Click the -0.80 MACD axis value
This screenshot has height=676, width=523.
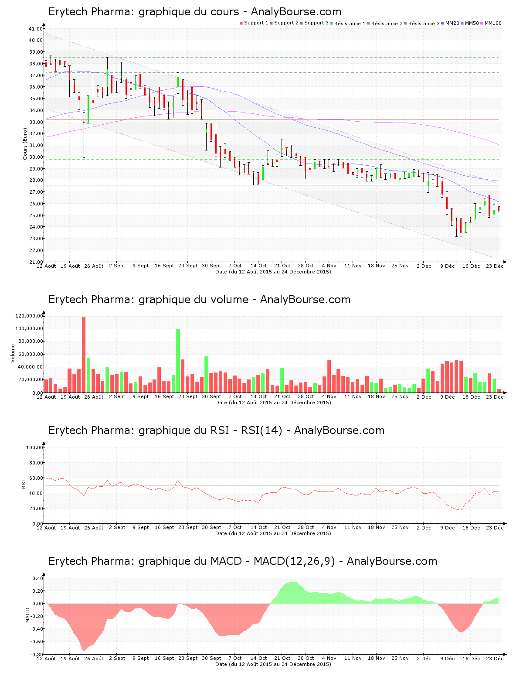point(37,655)
